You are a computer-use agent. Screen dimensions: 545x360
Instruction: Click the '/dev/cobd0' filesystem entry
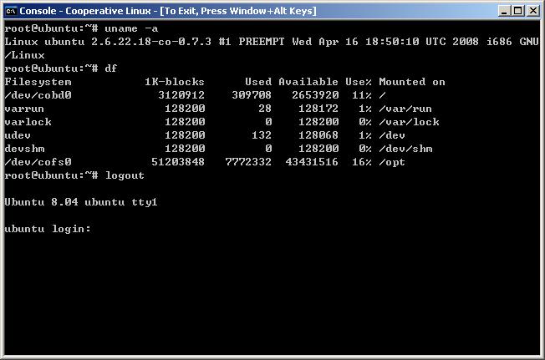(x=38, y=95)
